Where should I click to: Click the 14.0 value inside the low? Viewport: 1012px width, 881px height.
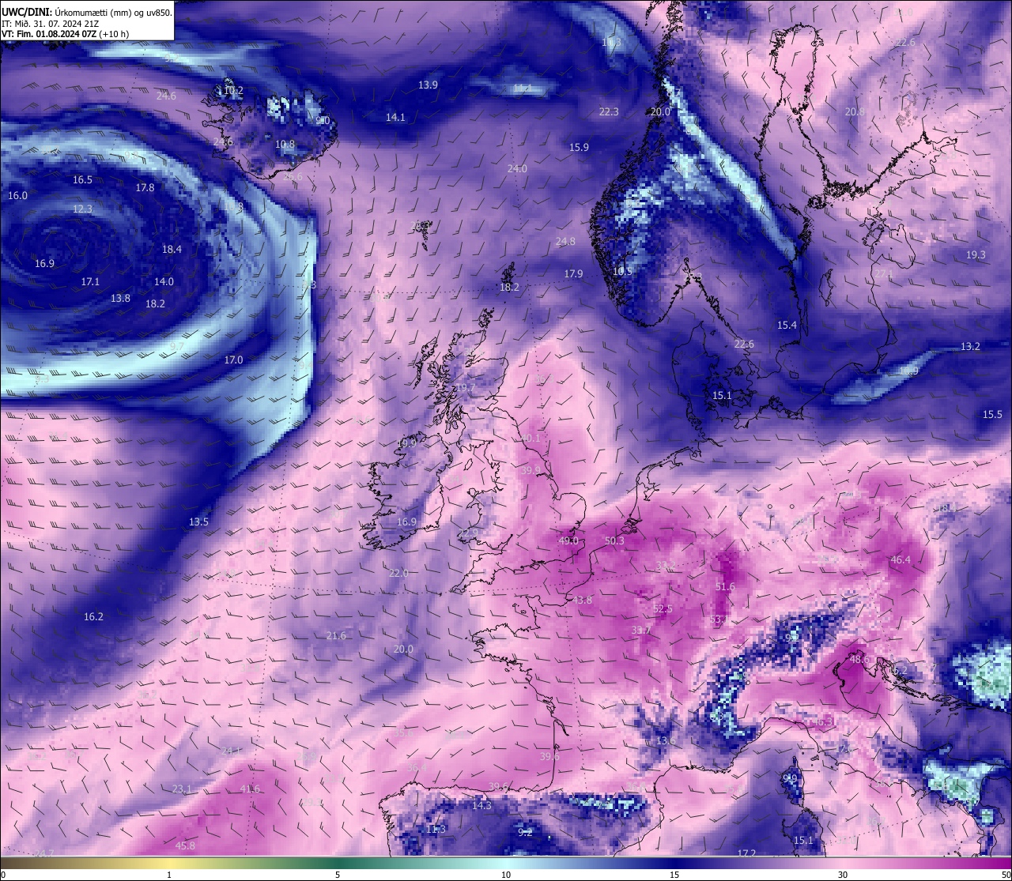[164, 282]
